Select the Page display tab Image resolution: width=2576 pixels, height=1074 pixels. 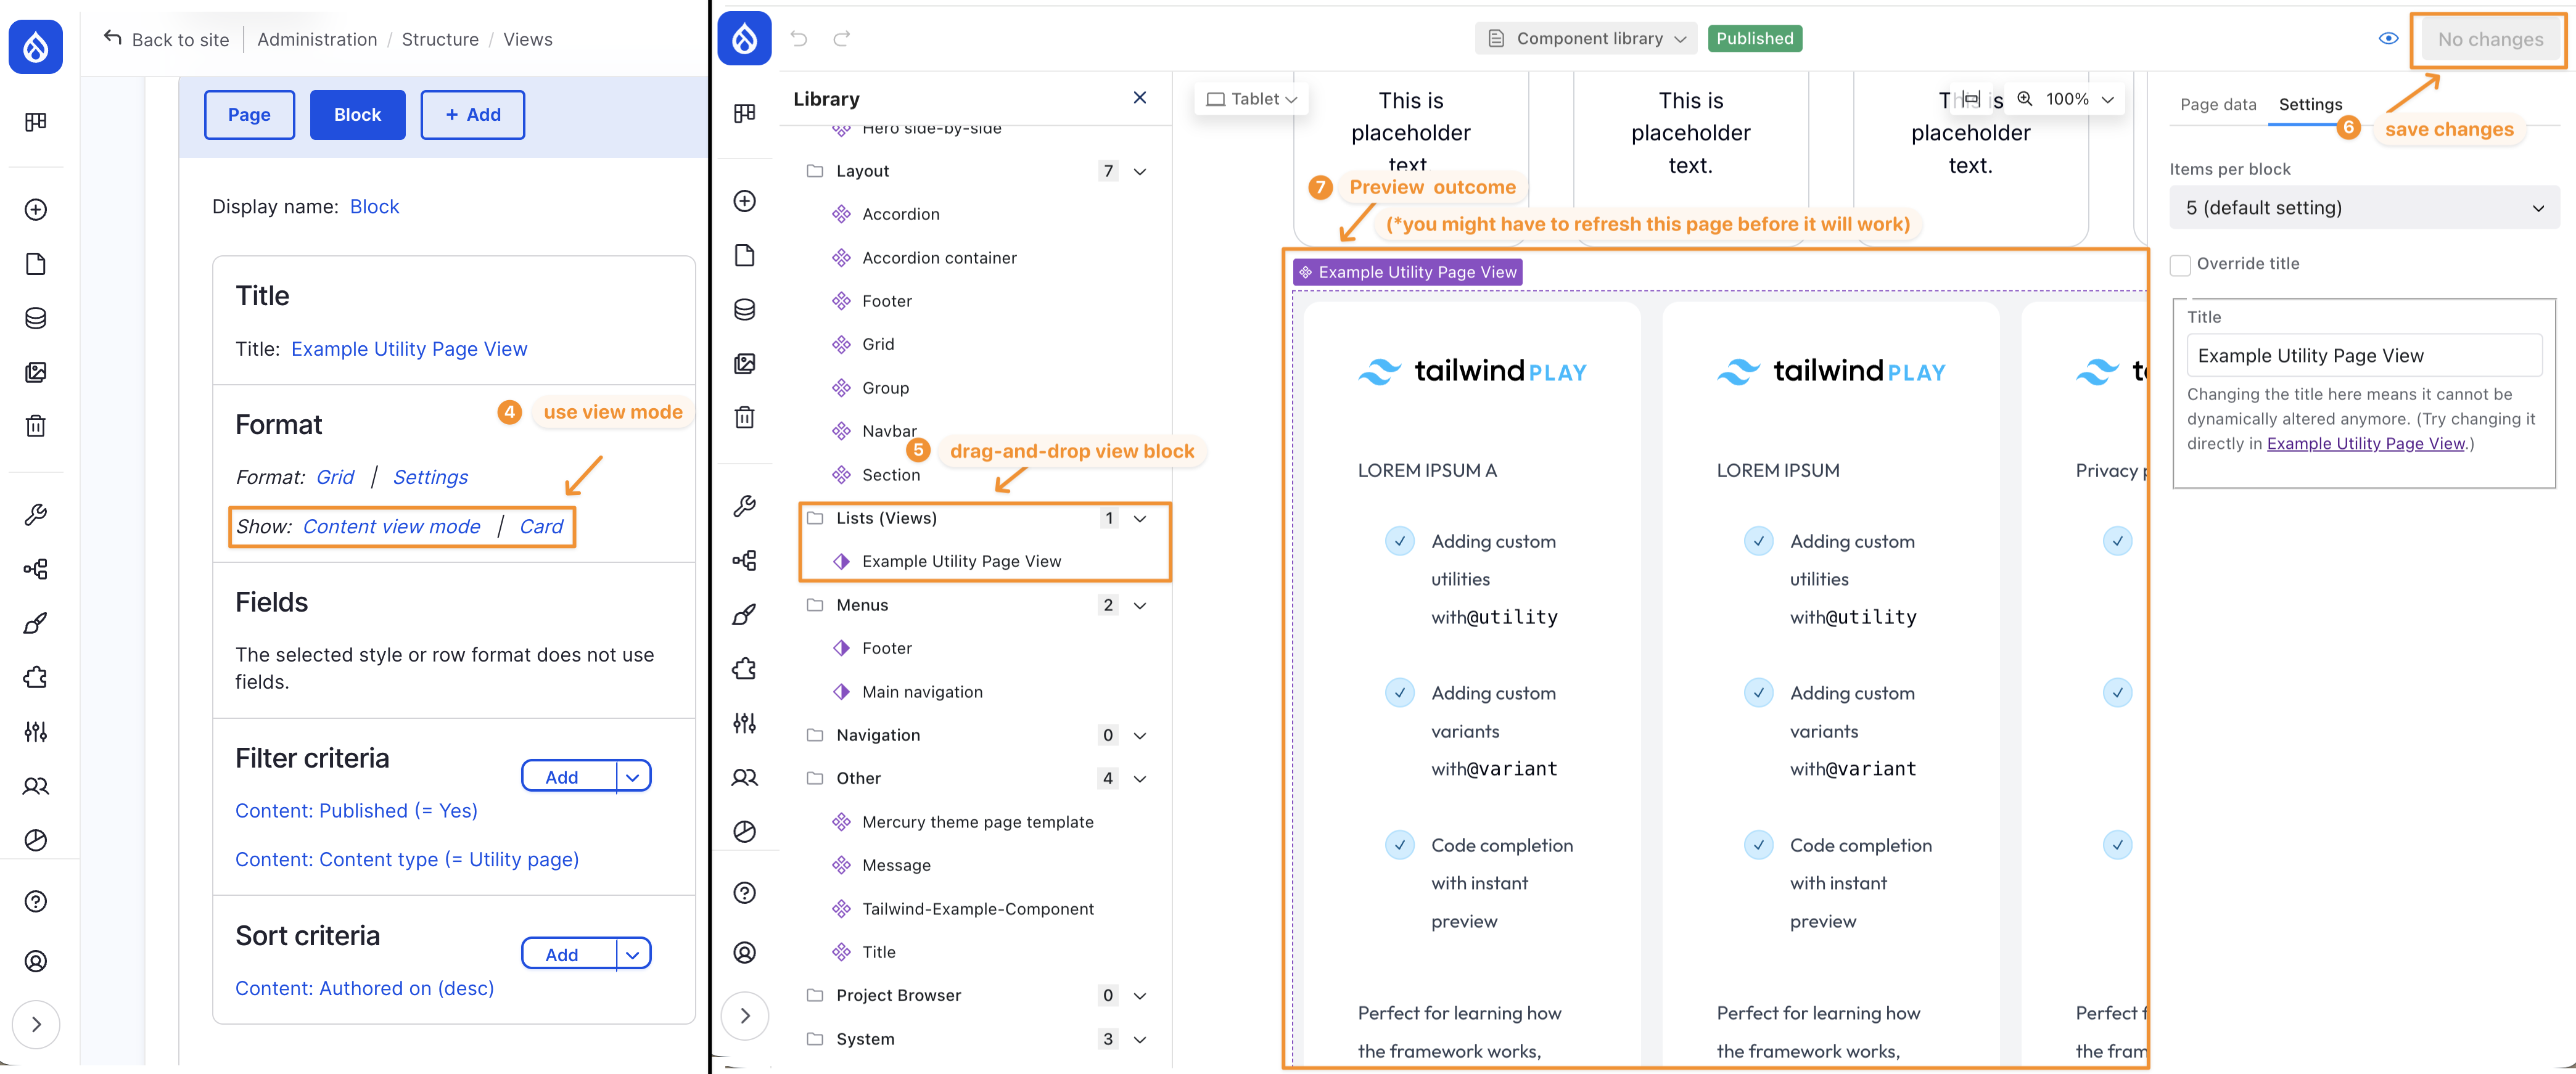(x=249, y=115)
